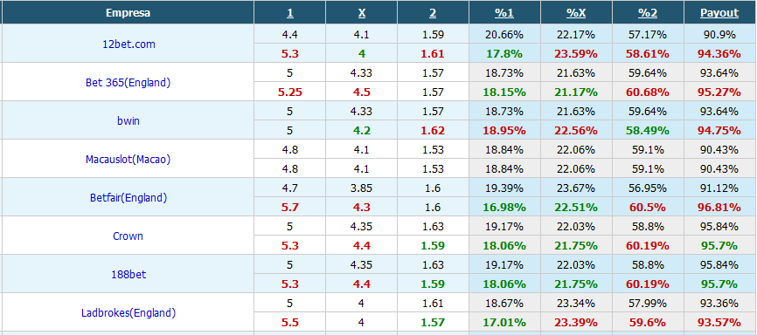The width and height of the screenshot is (757, 335).
Task: Open the Ladbrokes(England) link
Action: [128, 313]
